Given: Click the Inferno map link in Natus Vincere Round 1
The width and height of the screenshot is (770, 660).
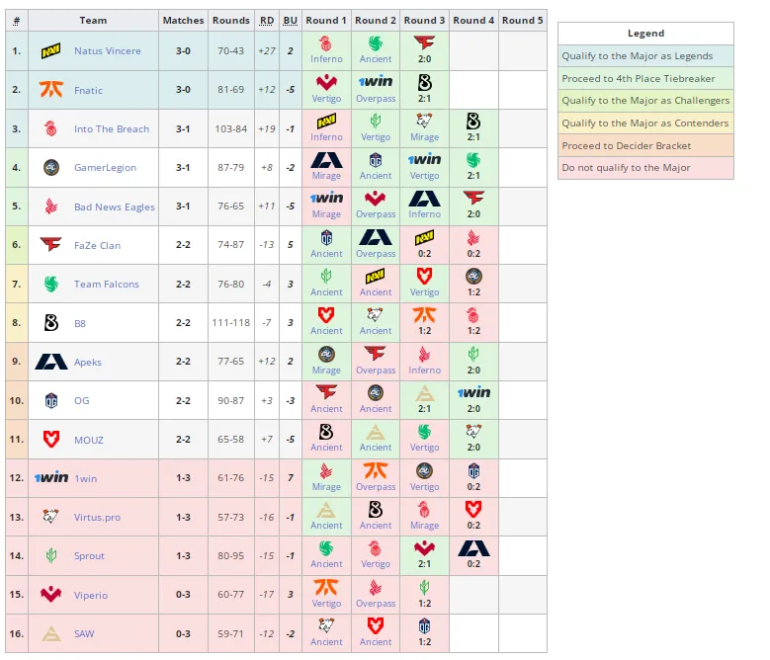Looking at the screenshot, I should pos(326,59).
